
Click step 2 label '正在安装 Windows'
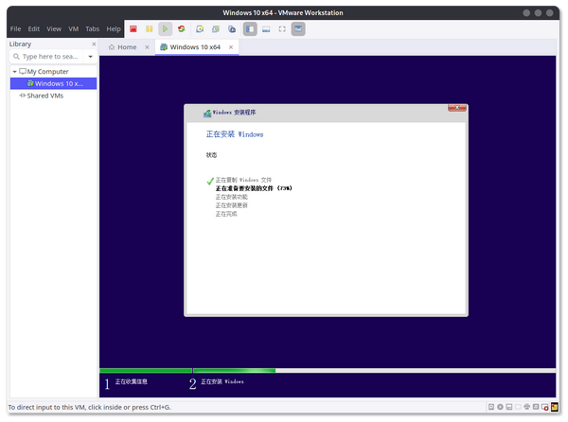(x=222, y=381)
